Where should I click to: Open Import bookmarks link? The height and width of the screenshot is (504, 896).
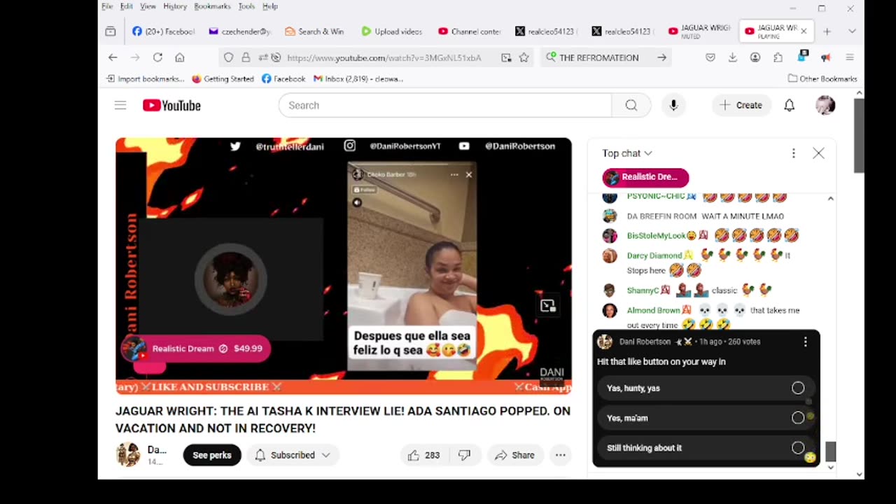[146, 79]
